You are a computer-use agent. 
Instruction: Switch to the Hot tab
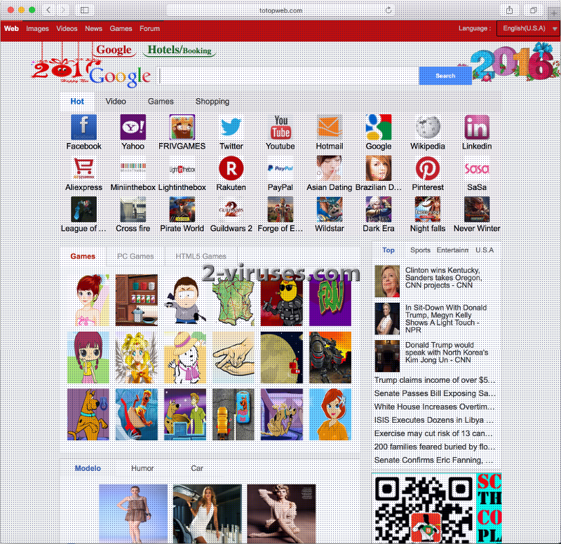click(x=77, y=102)
